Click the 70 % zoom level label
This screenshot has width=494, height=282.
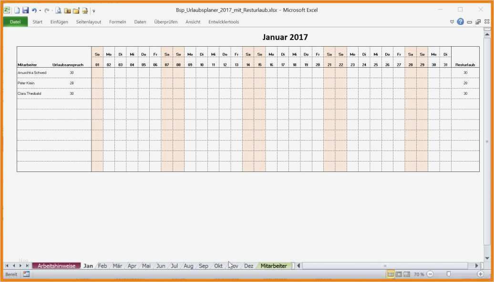point(419,274)
